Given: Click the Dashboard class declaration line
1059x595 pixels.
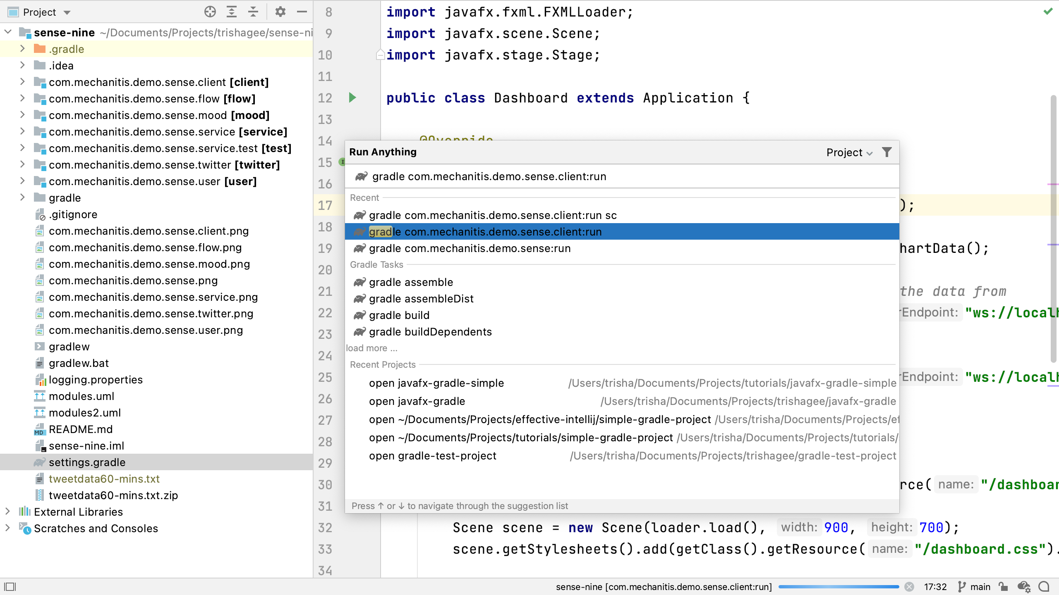Looking at the screenshot, I should tap(568, 98).
